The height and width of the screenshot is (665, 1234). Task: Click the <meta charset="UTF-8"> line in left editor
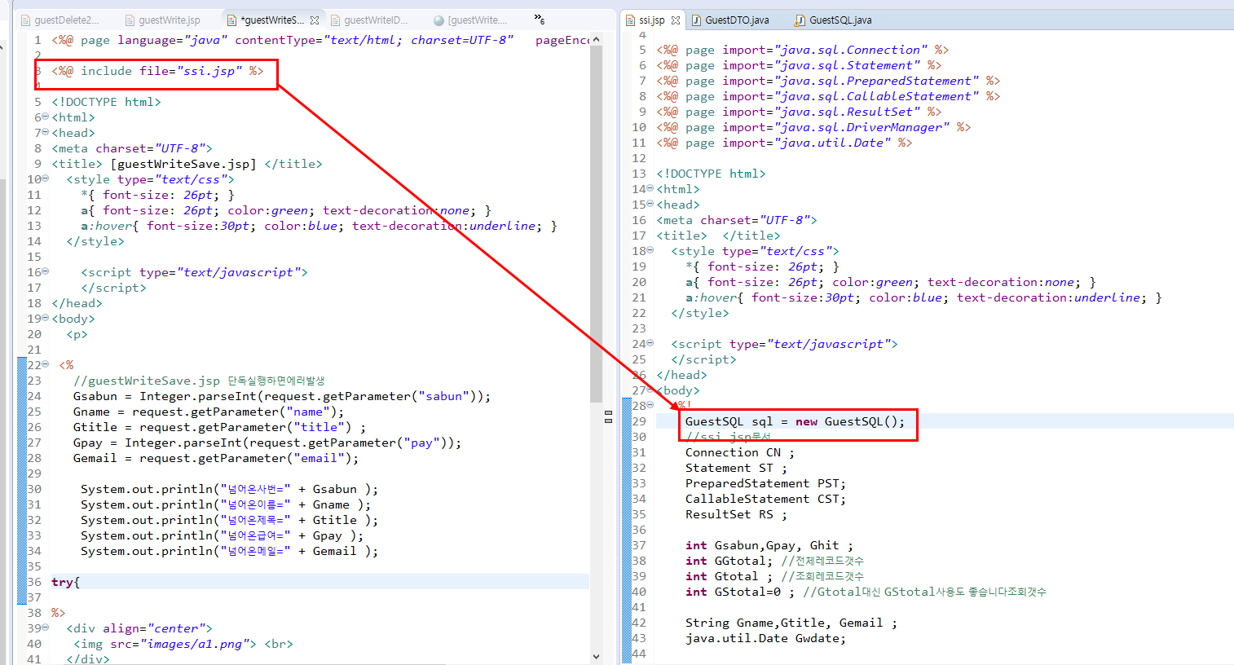132,148
